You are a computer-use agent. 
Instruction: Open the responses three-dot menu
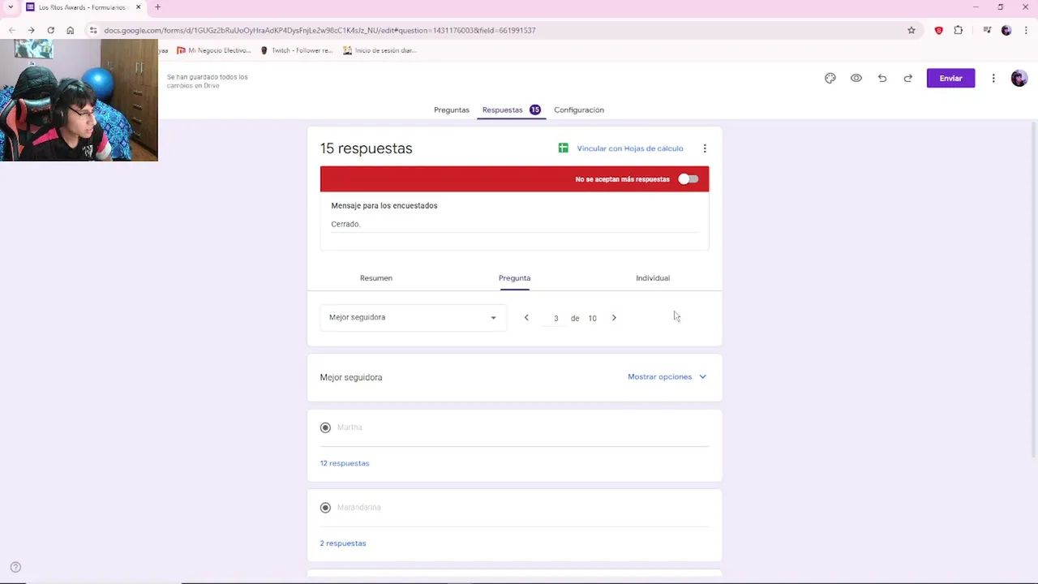point(705,148)
